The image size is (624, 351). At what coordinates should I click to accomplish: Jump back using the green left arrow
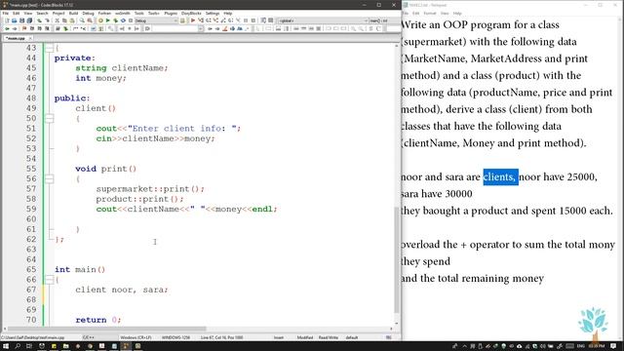tap(7, 28)
